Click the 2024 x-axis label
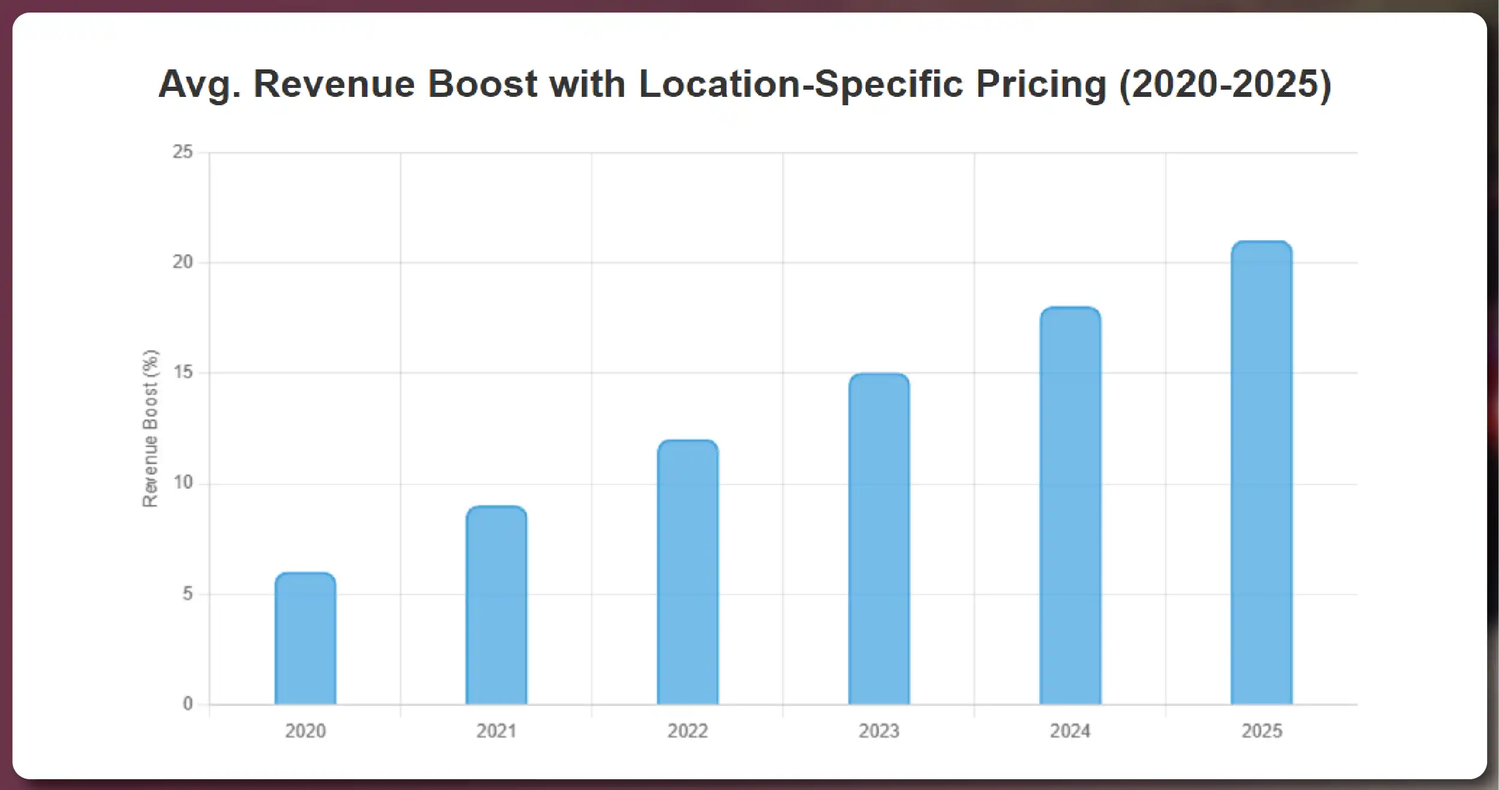This screenshot has height=790, width=1499. 1070,731
